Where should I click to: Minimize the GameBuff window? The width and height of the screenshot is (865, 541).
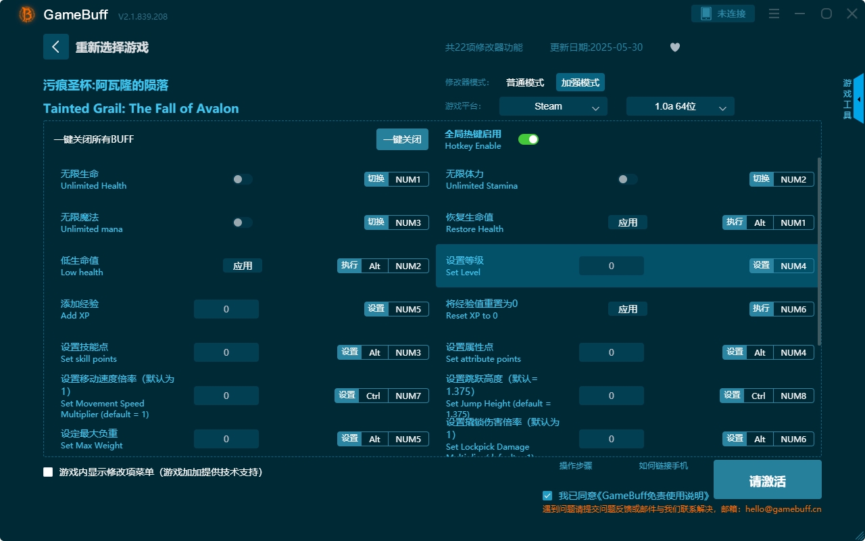point(800,14)
